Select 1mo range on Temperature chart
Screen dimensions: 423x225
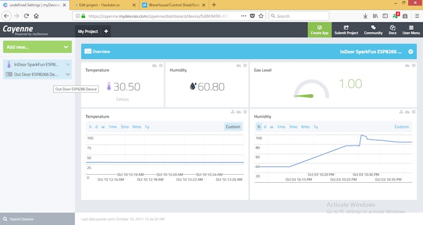point(113,127)
